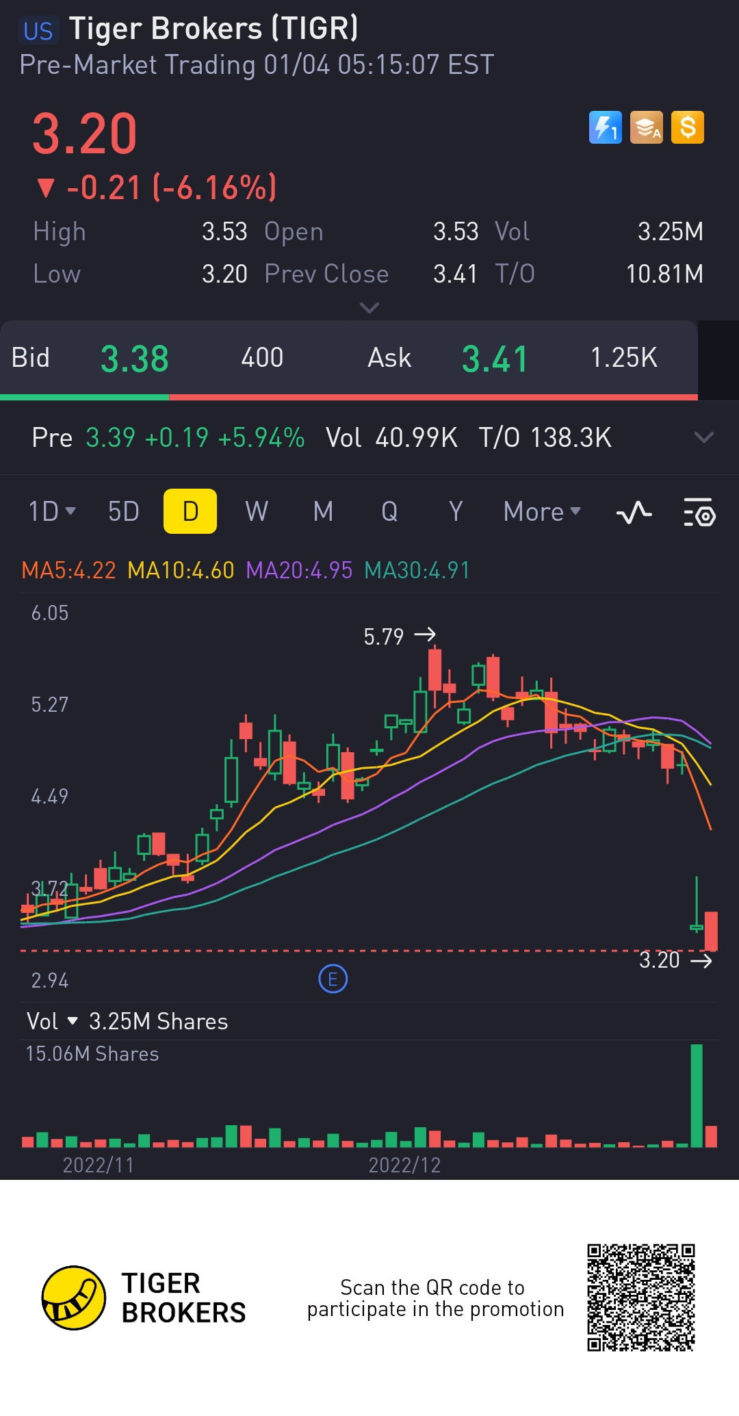
Task: Tap the 3.20 low price marker
Action: [675, 960]
